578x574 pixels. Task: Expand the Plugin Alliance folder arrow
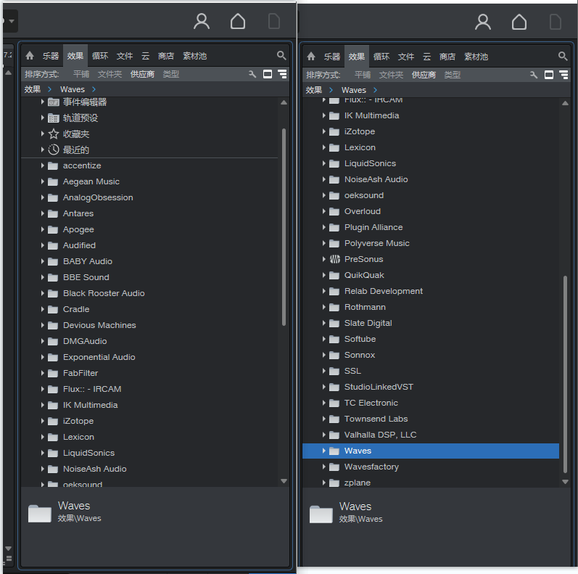324,227
